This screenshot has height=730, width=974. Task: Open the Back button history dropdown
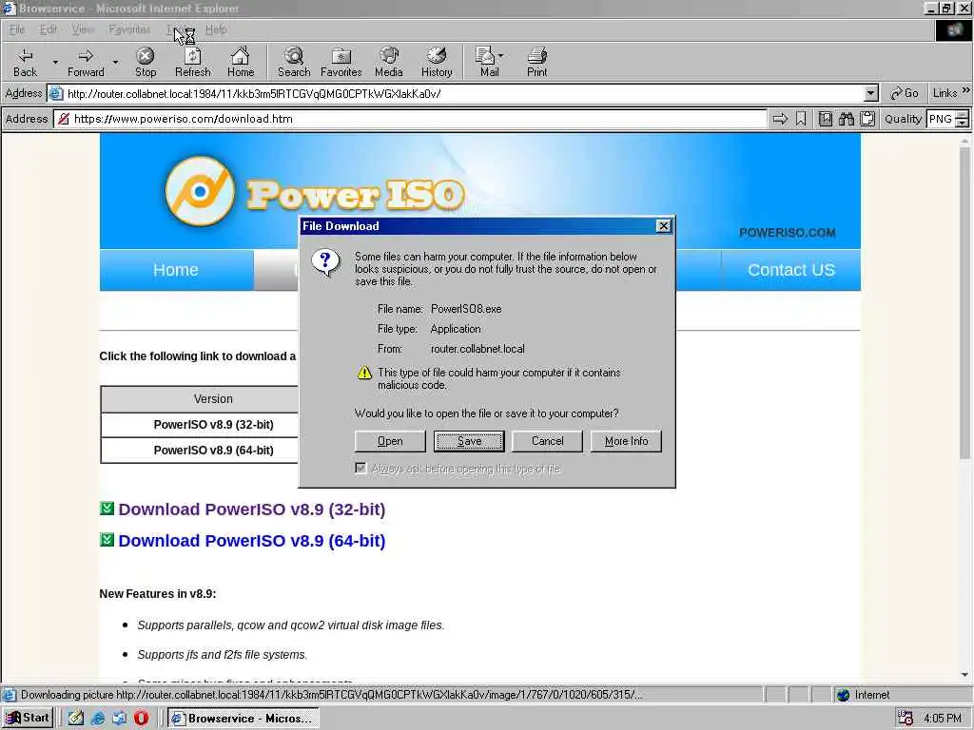click(x=55, y=62)
